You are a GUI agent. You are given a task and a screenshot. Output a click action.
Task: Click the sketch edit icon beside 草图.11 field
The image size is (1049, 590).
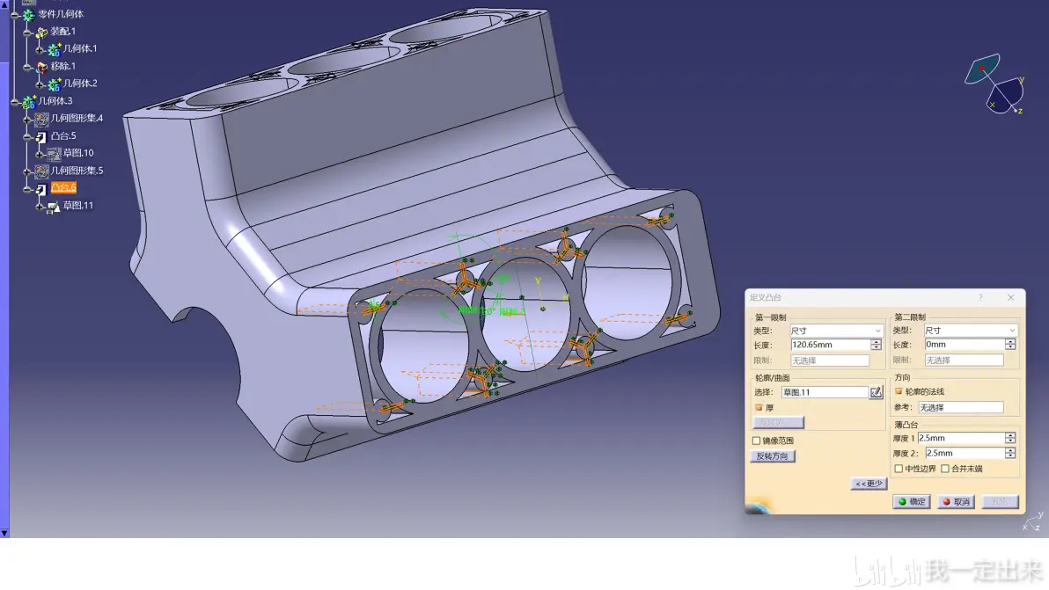(876, 392)
